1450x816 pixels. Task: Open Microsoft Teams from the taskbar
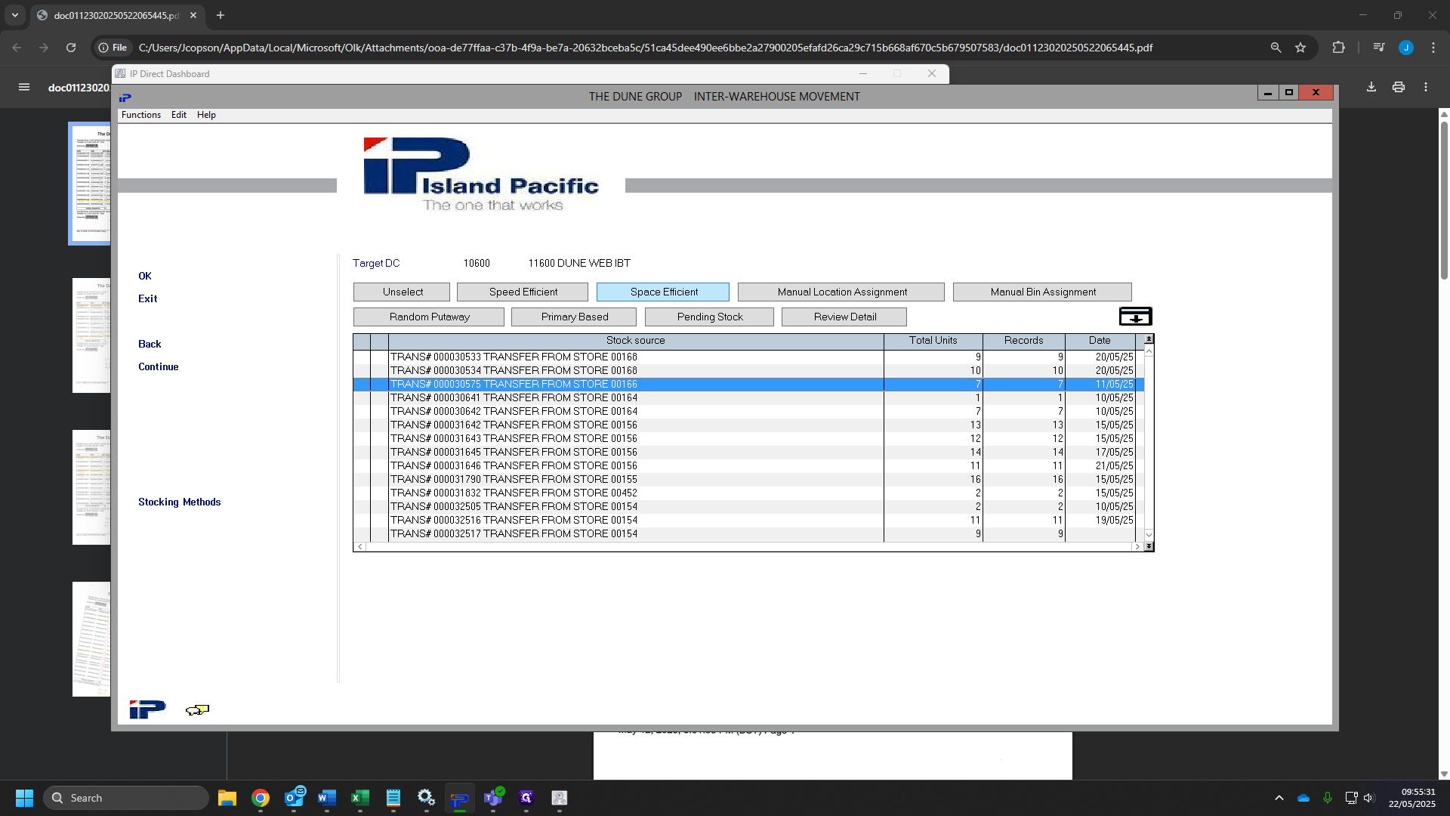(493, 798)
